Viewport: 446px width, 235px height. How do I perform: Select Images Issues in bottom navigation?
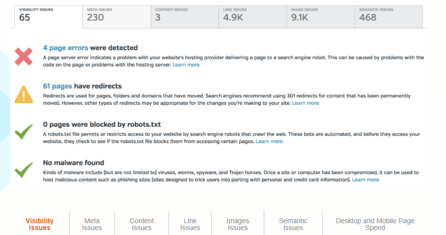pos(238,224)
